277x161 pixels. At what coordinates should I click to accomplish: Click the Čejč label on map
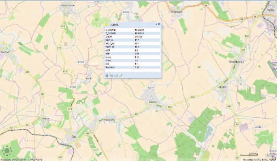pyautogui.click(x=74, y=137)
